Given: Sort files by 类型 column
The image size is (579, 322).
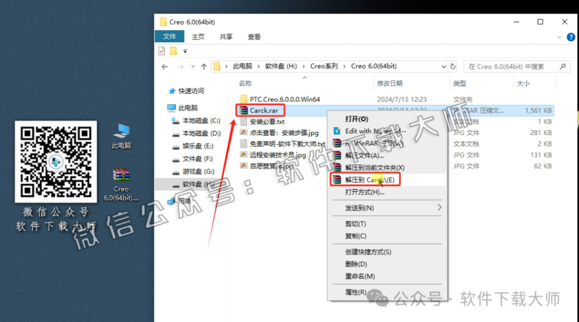Looking at the screenshot, I should coord(460,84).
